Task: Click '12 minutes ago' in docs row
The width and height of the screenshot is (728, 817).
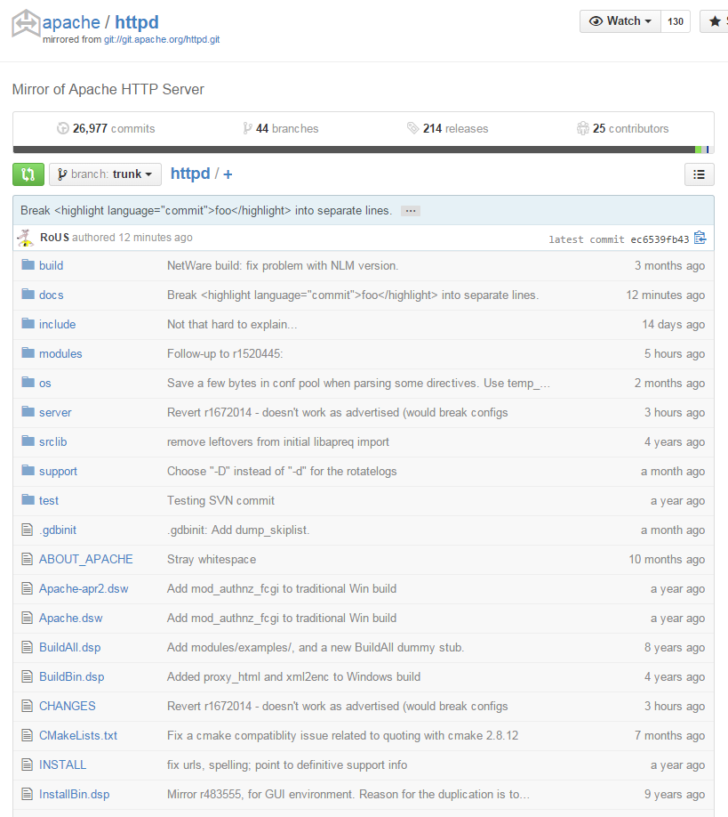Action: click(x=666, y=295)
